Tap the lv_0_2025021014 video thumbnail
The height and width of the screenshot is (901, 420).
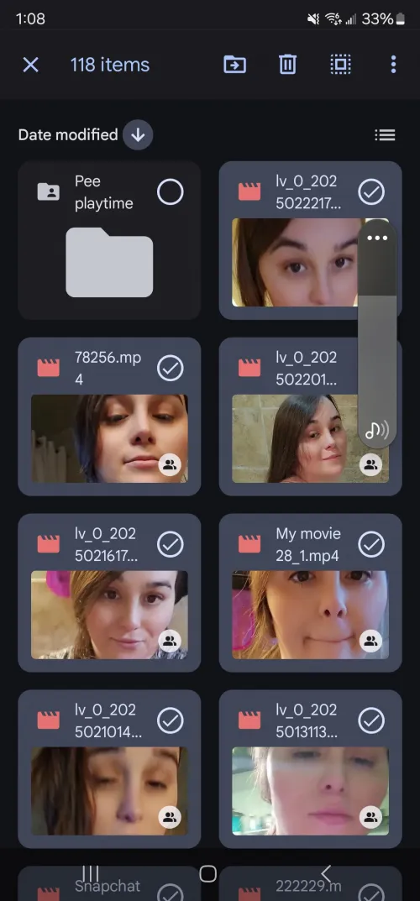pyautogui.click(x=109, y=791)
